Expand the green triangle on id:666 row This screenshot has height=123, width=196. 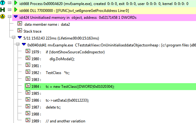[x=16, y=10]
